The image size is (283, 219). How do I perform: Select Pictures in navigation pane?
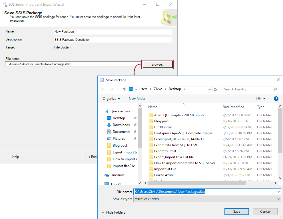[x=119, y=139]
